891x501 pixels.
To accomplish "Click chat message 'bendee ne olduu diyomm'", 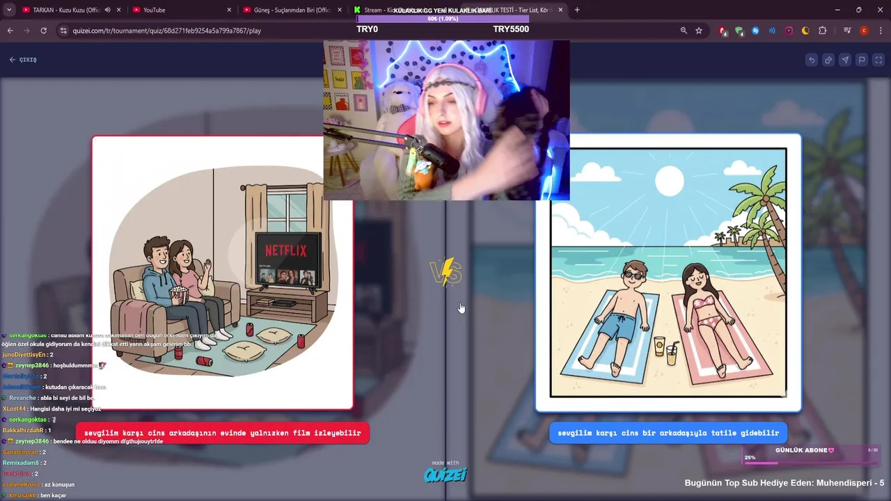I will click(x=108, y=441).
